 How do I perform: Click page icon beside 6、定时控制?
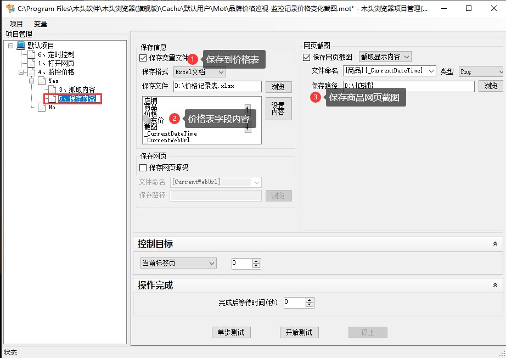point(31,54)
